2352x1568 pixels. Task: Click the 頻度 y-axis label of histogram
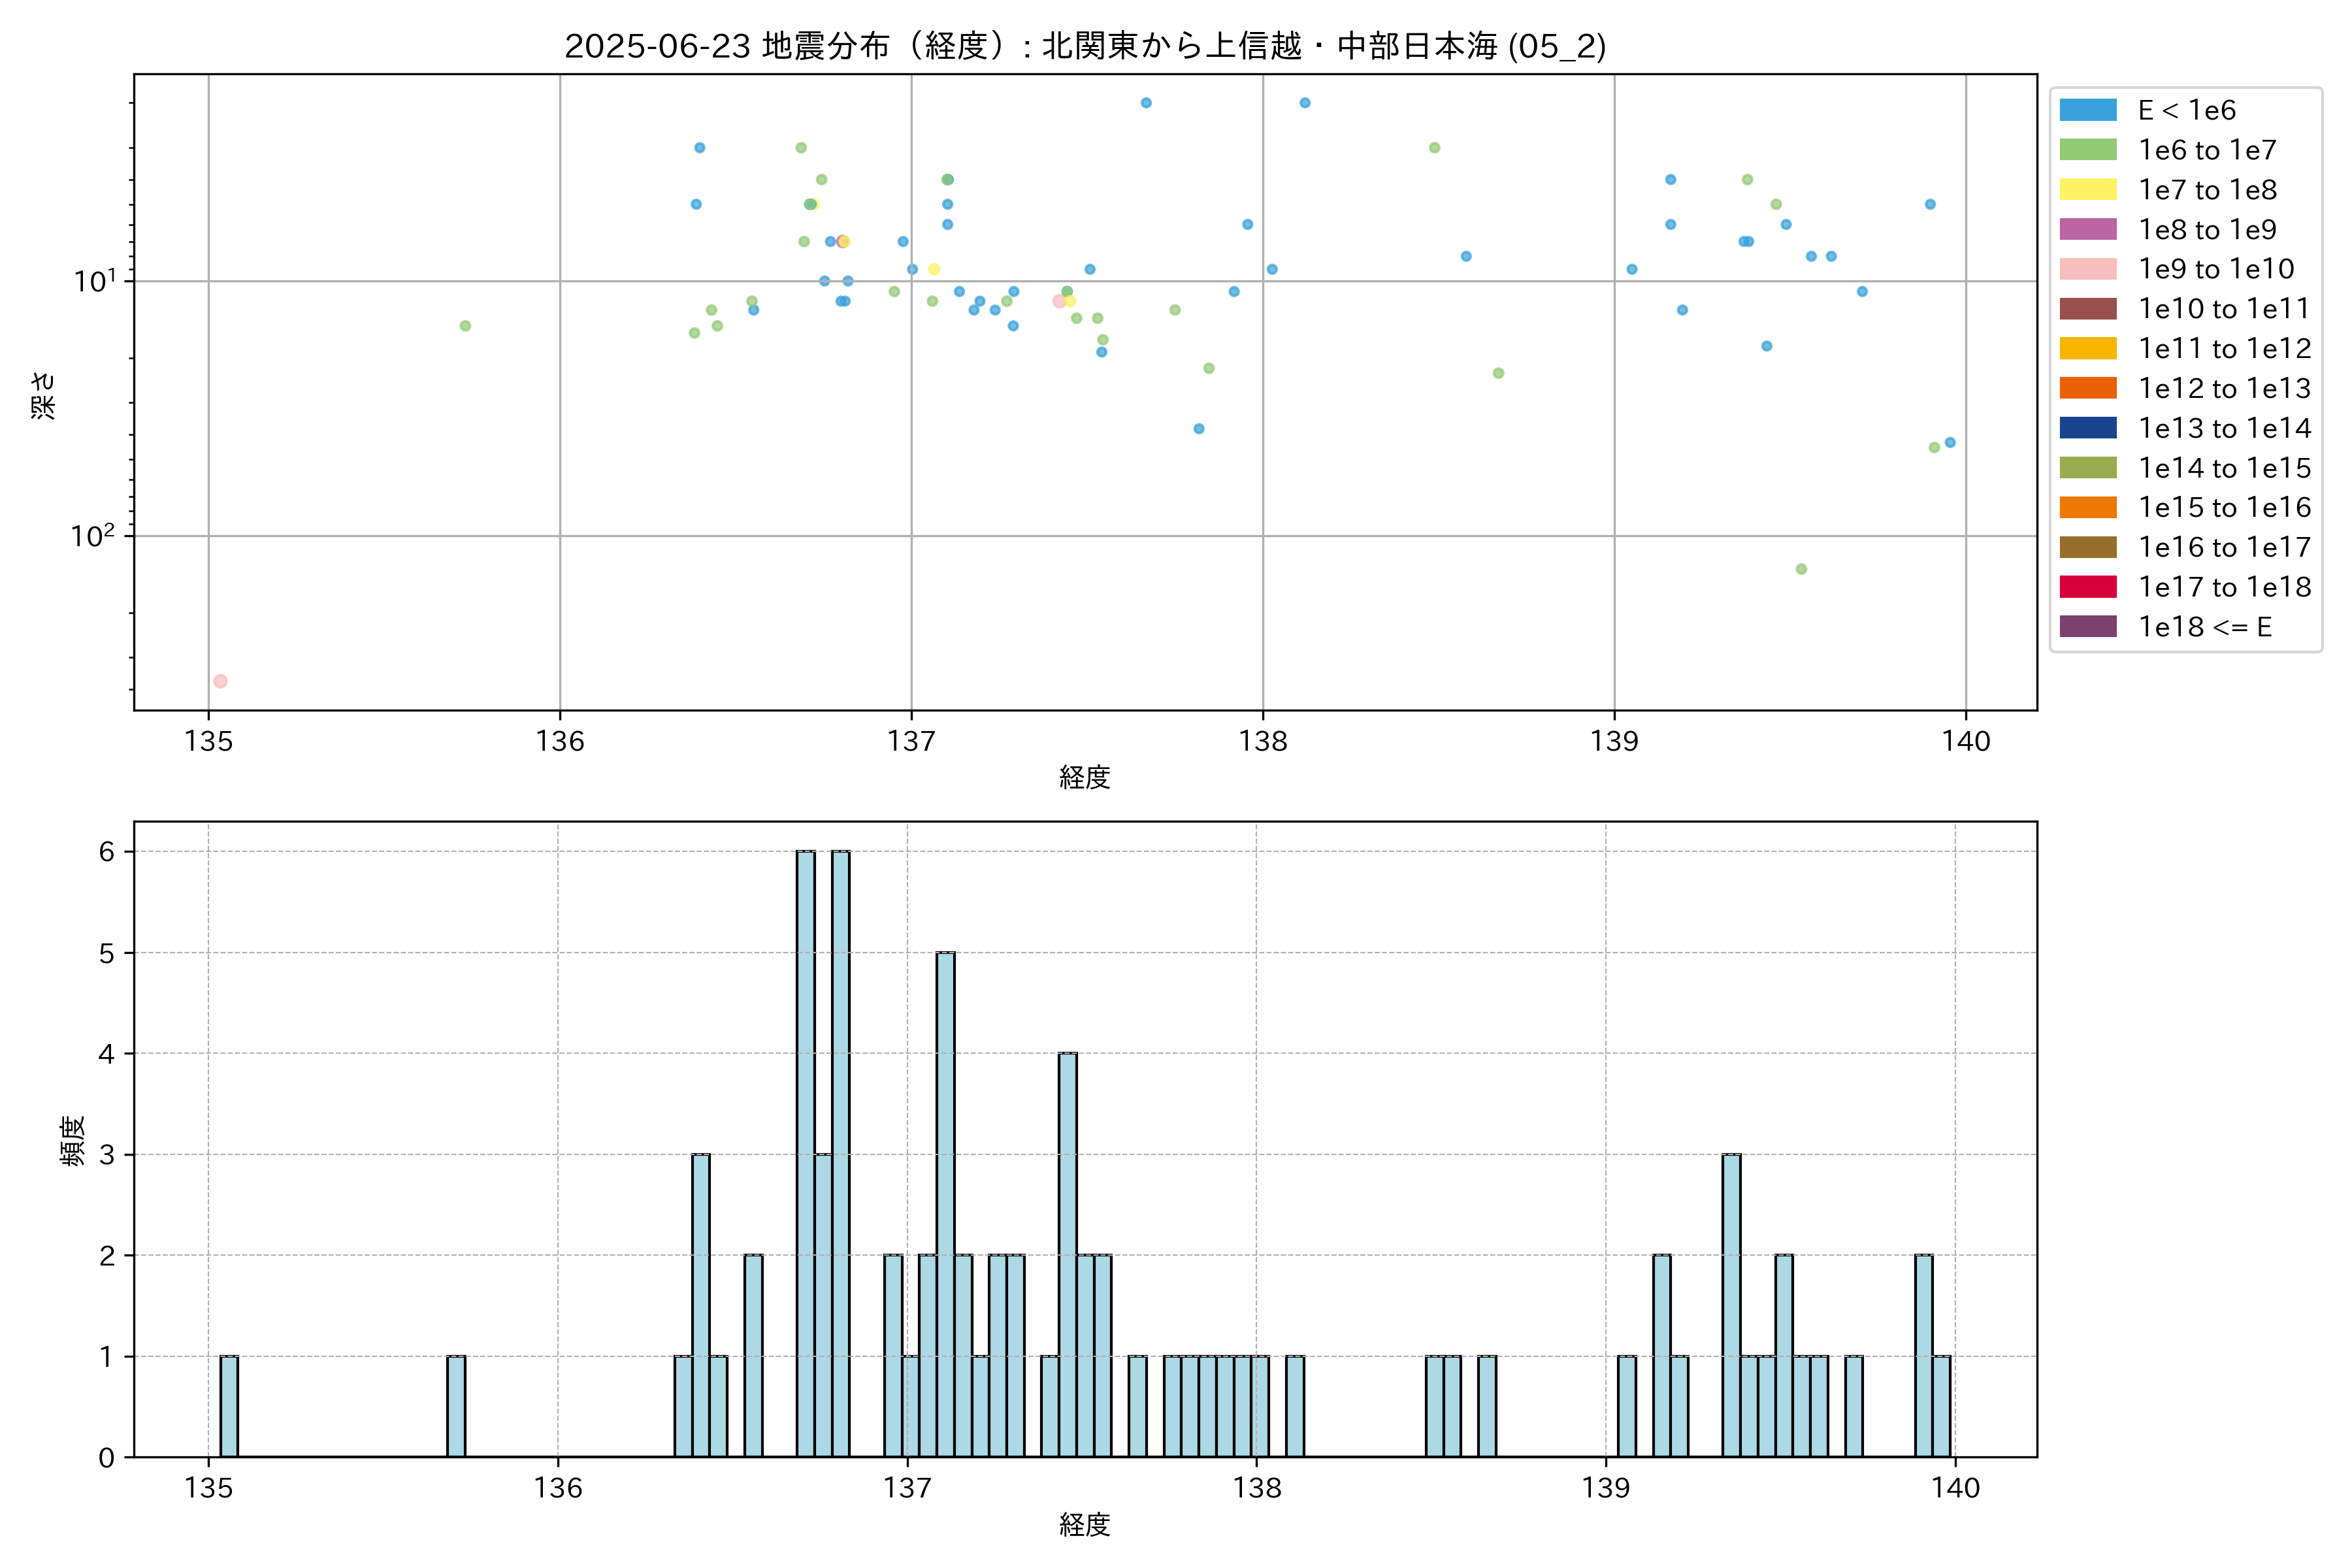(x=73, y=1141)
